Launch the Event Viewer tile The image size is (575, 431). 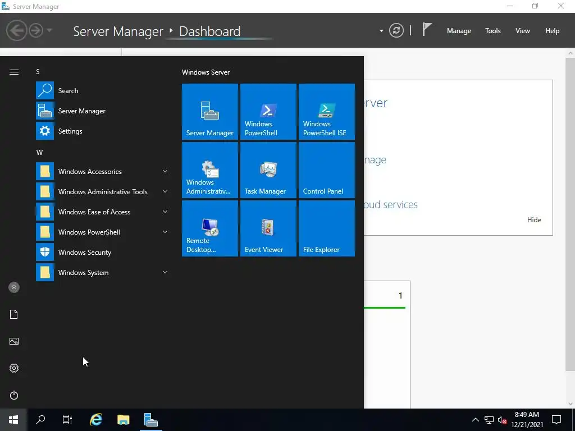point(268,228)
